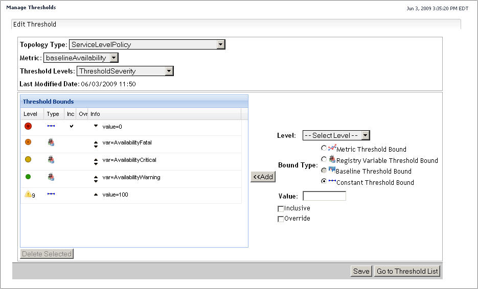Click the Save button
This screenshot has width=478, height=289.
[x=361, y=271]
